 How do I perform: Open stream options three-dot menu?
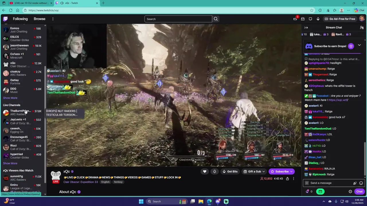pyautogui.click(x=293, y=179)
